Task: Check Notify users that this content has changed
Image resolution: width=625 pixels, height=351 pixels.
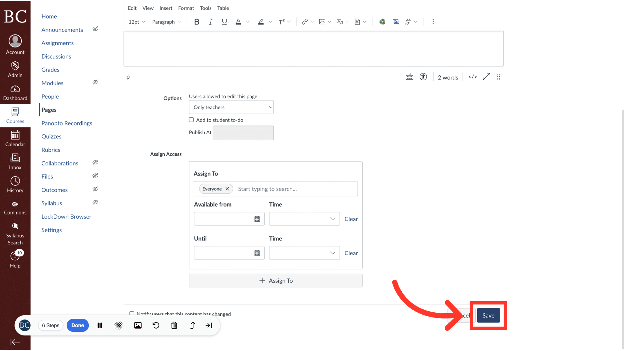Action: coord(132,314)
